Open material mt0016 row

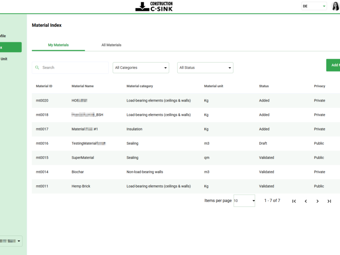pos(186,144)
